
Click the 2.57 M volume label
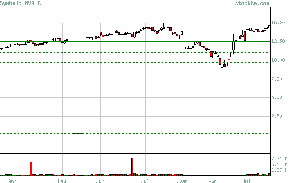[279, 170]
